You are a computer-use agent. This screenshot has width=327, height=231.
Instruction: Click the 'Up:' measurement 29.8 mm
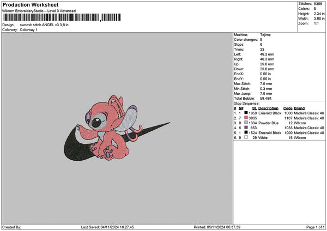pos(267,64)
